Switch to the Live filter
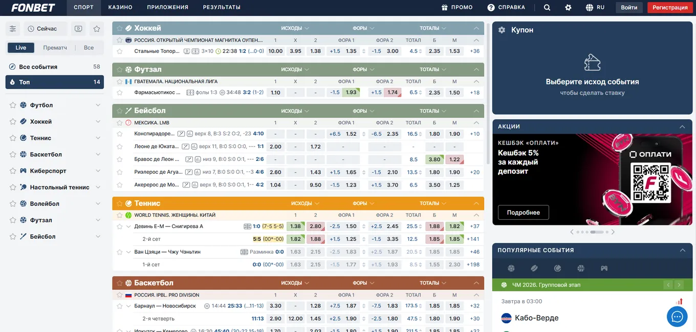Viewport: 696px width, 332px height. coord(21,48)
